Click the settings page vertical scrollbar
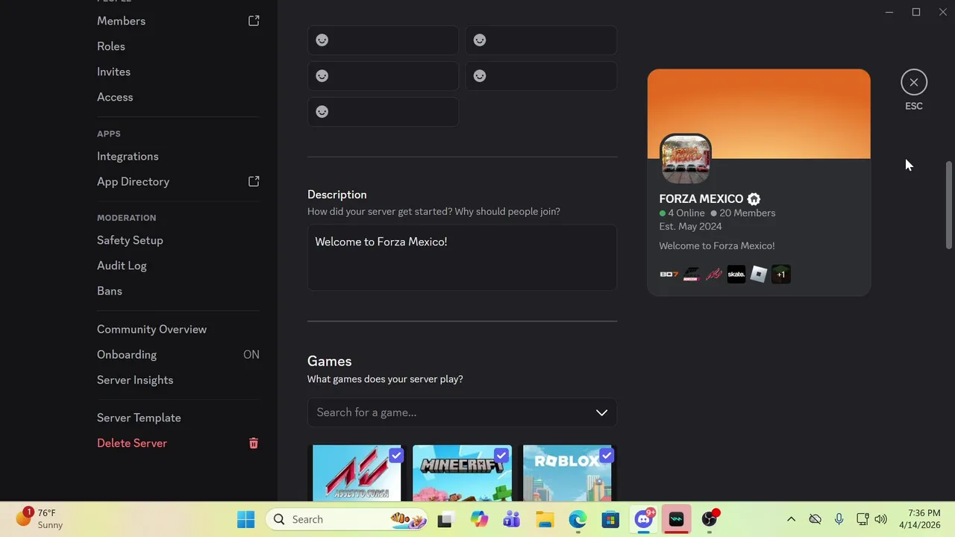 (x=949, y=205)
